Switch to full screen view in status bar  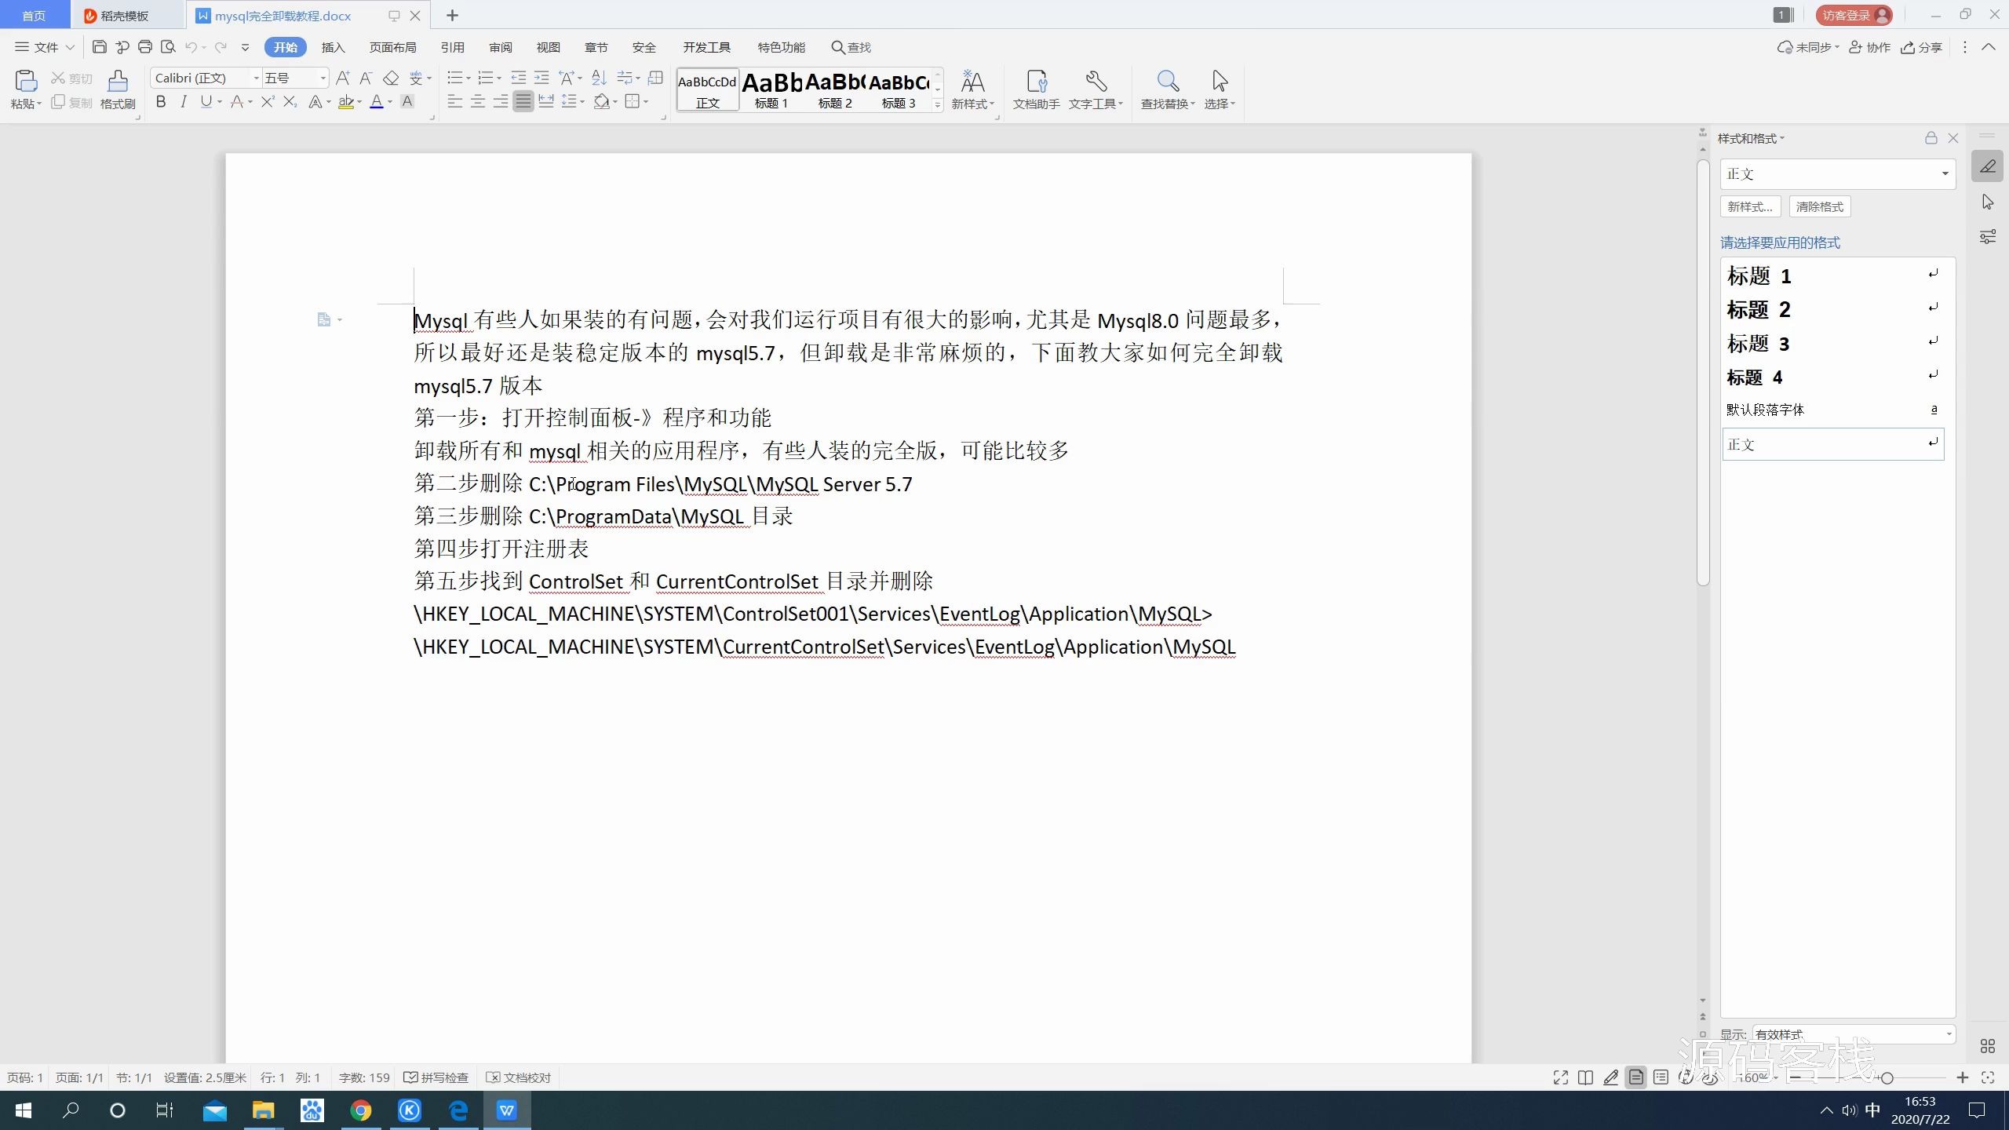[1560, 1077]
